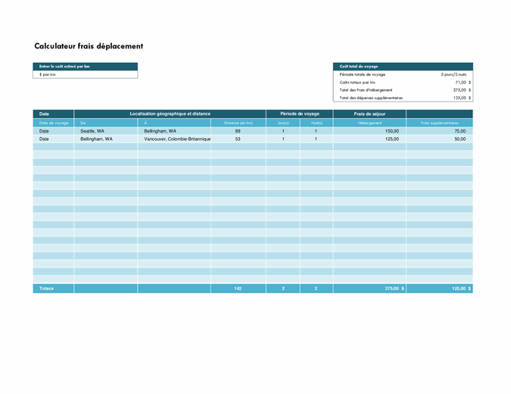Screen dimensions: 511x394
Task: Click the 'Total des frais d'hébergement' value 275,00
Action: tap(457, 89)
